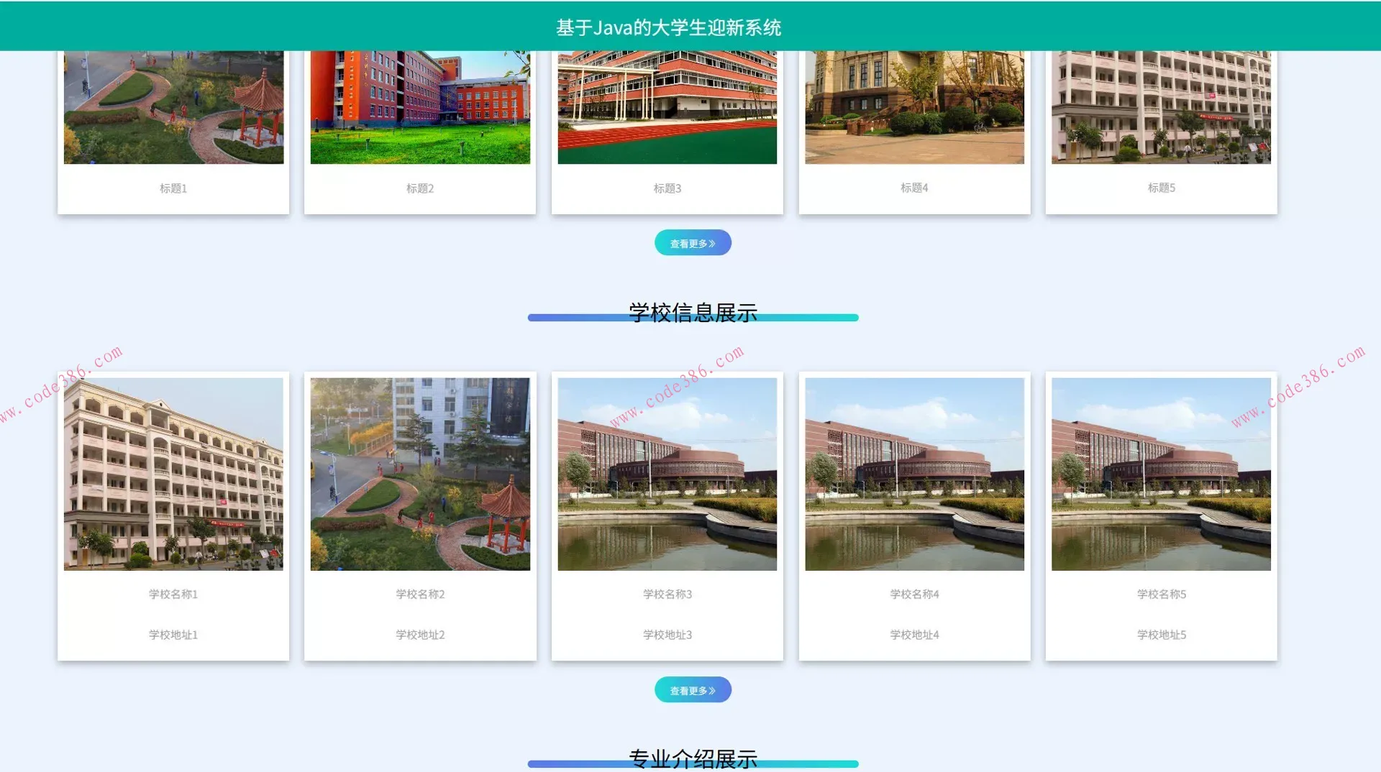Open the 标题2 red building image
This screenshot has width=1381, height=772.
click(x=420, y=108)
